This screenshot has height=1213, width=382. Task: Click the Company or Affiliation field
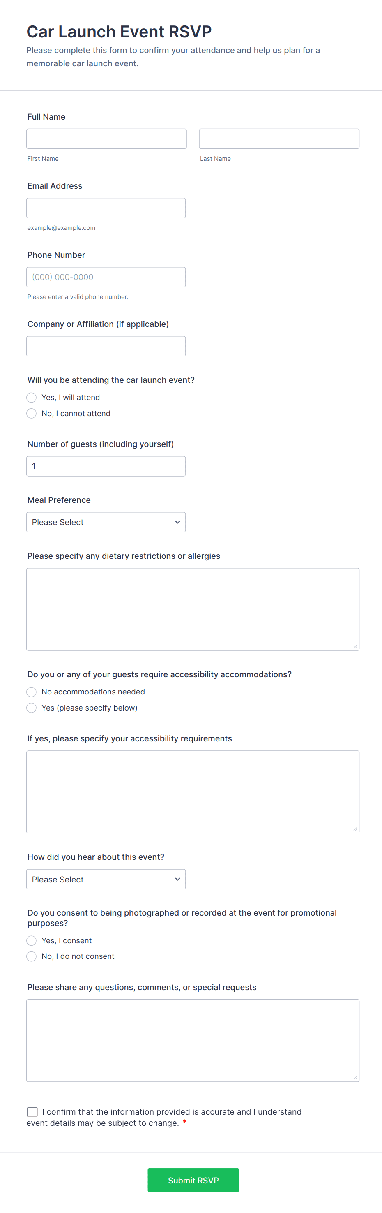(x=106, y=347)
